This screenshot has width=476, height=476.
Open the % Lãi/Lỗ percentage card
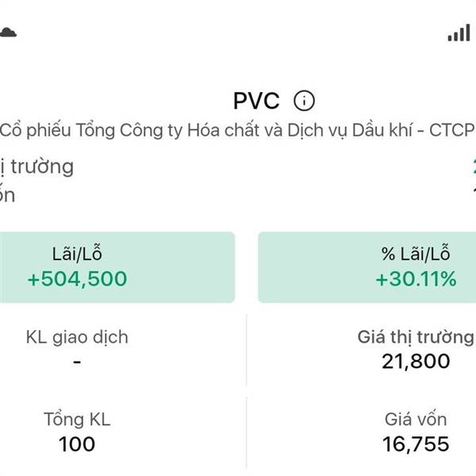pos(367,267)
